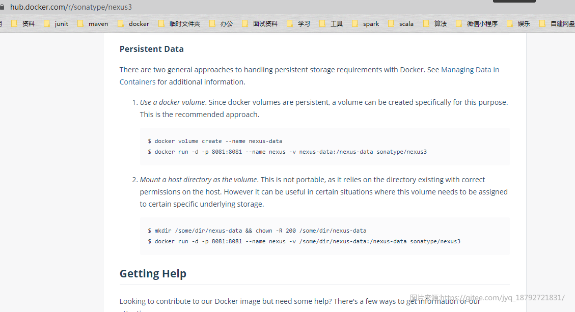Open the junit bookmark folder

tap(56, 24)
